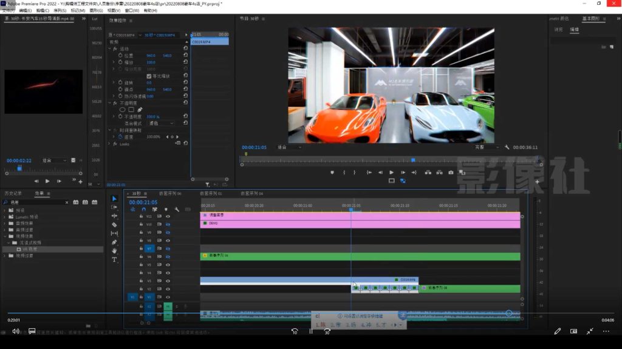Play clip in the Source monitor
This screenshot has height=349, width=622.
(x=47, y=181)
